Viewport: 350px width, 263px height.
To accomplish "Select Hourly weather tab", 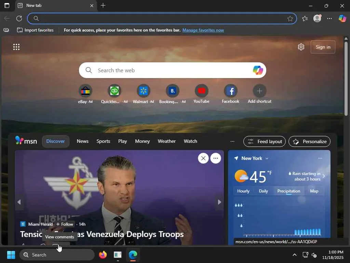I will (243, 191).
